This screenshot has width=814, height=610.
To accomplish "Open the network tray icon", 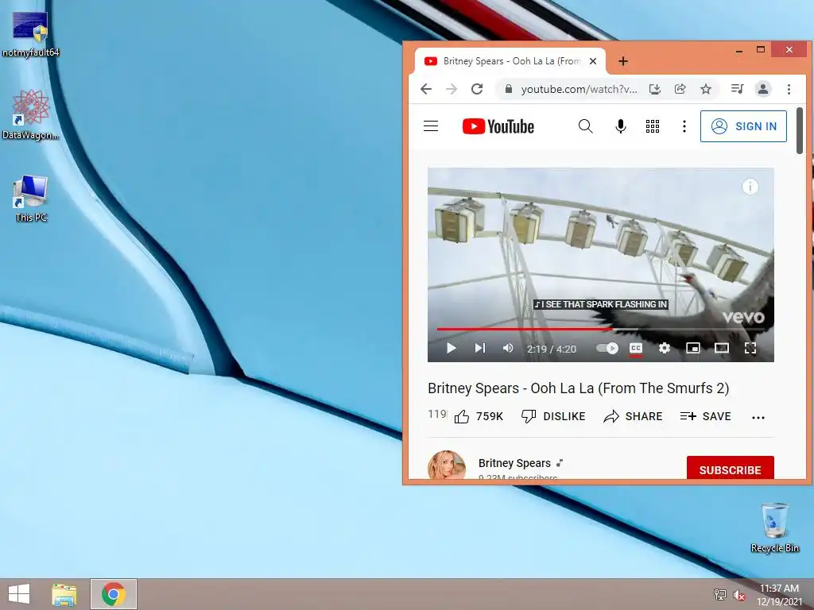I will [x=720, y=594].
